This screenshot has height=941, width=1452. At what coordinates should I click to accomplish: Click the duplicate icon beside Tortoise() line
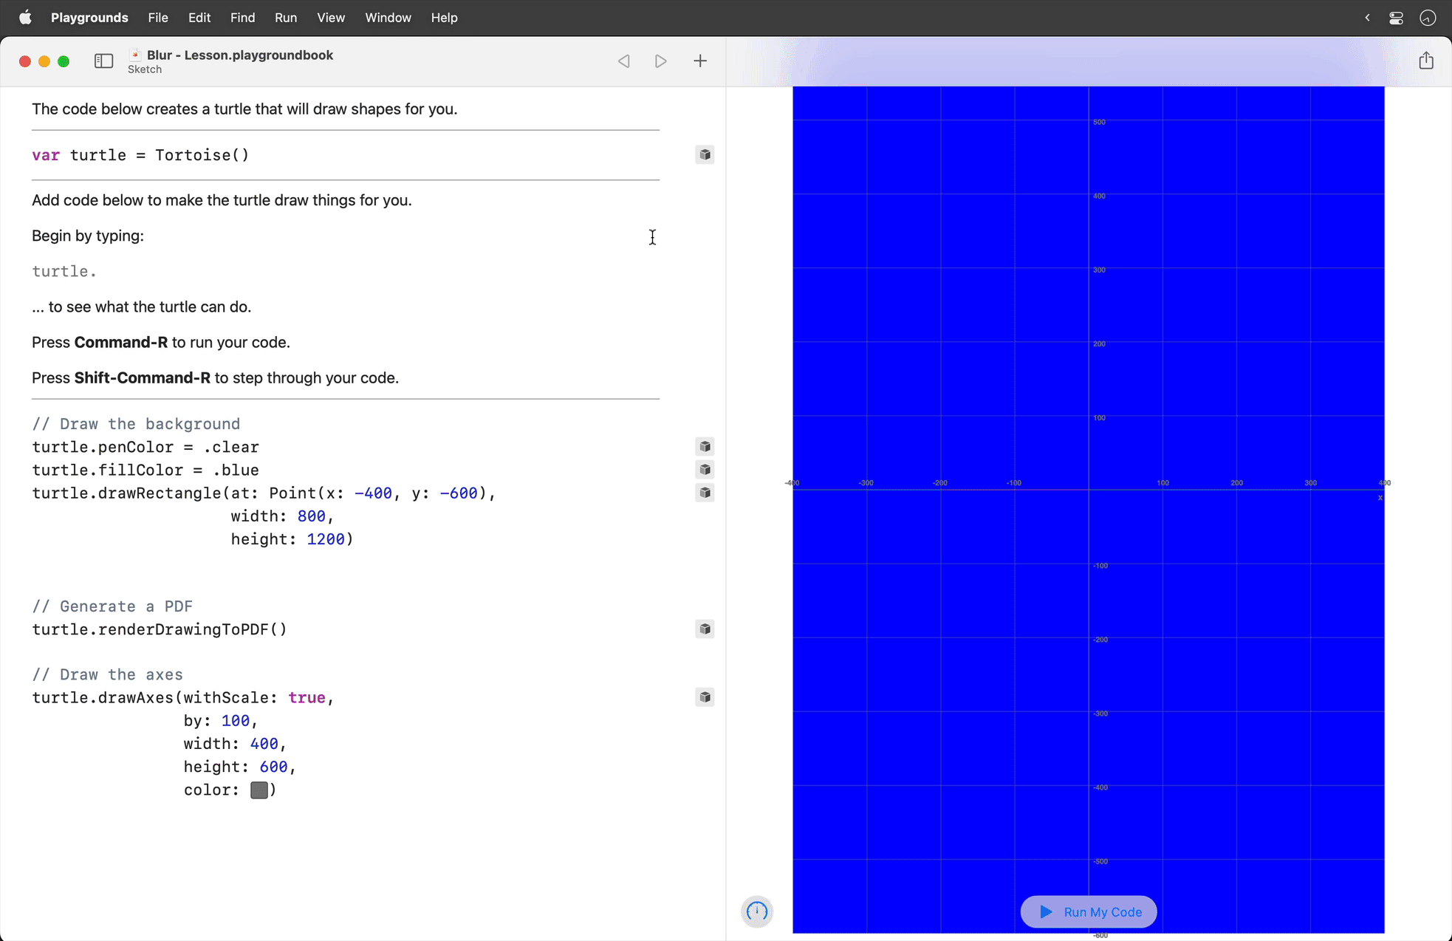705,154
